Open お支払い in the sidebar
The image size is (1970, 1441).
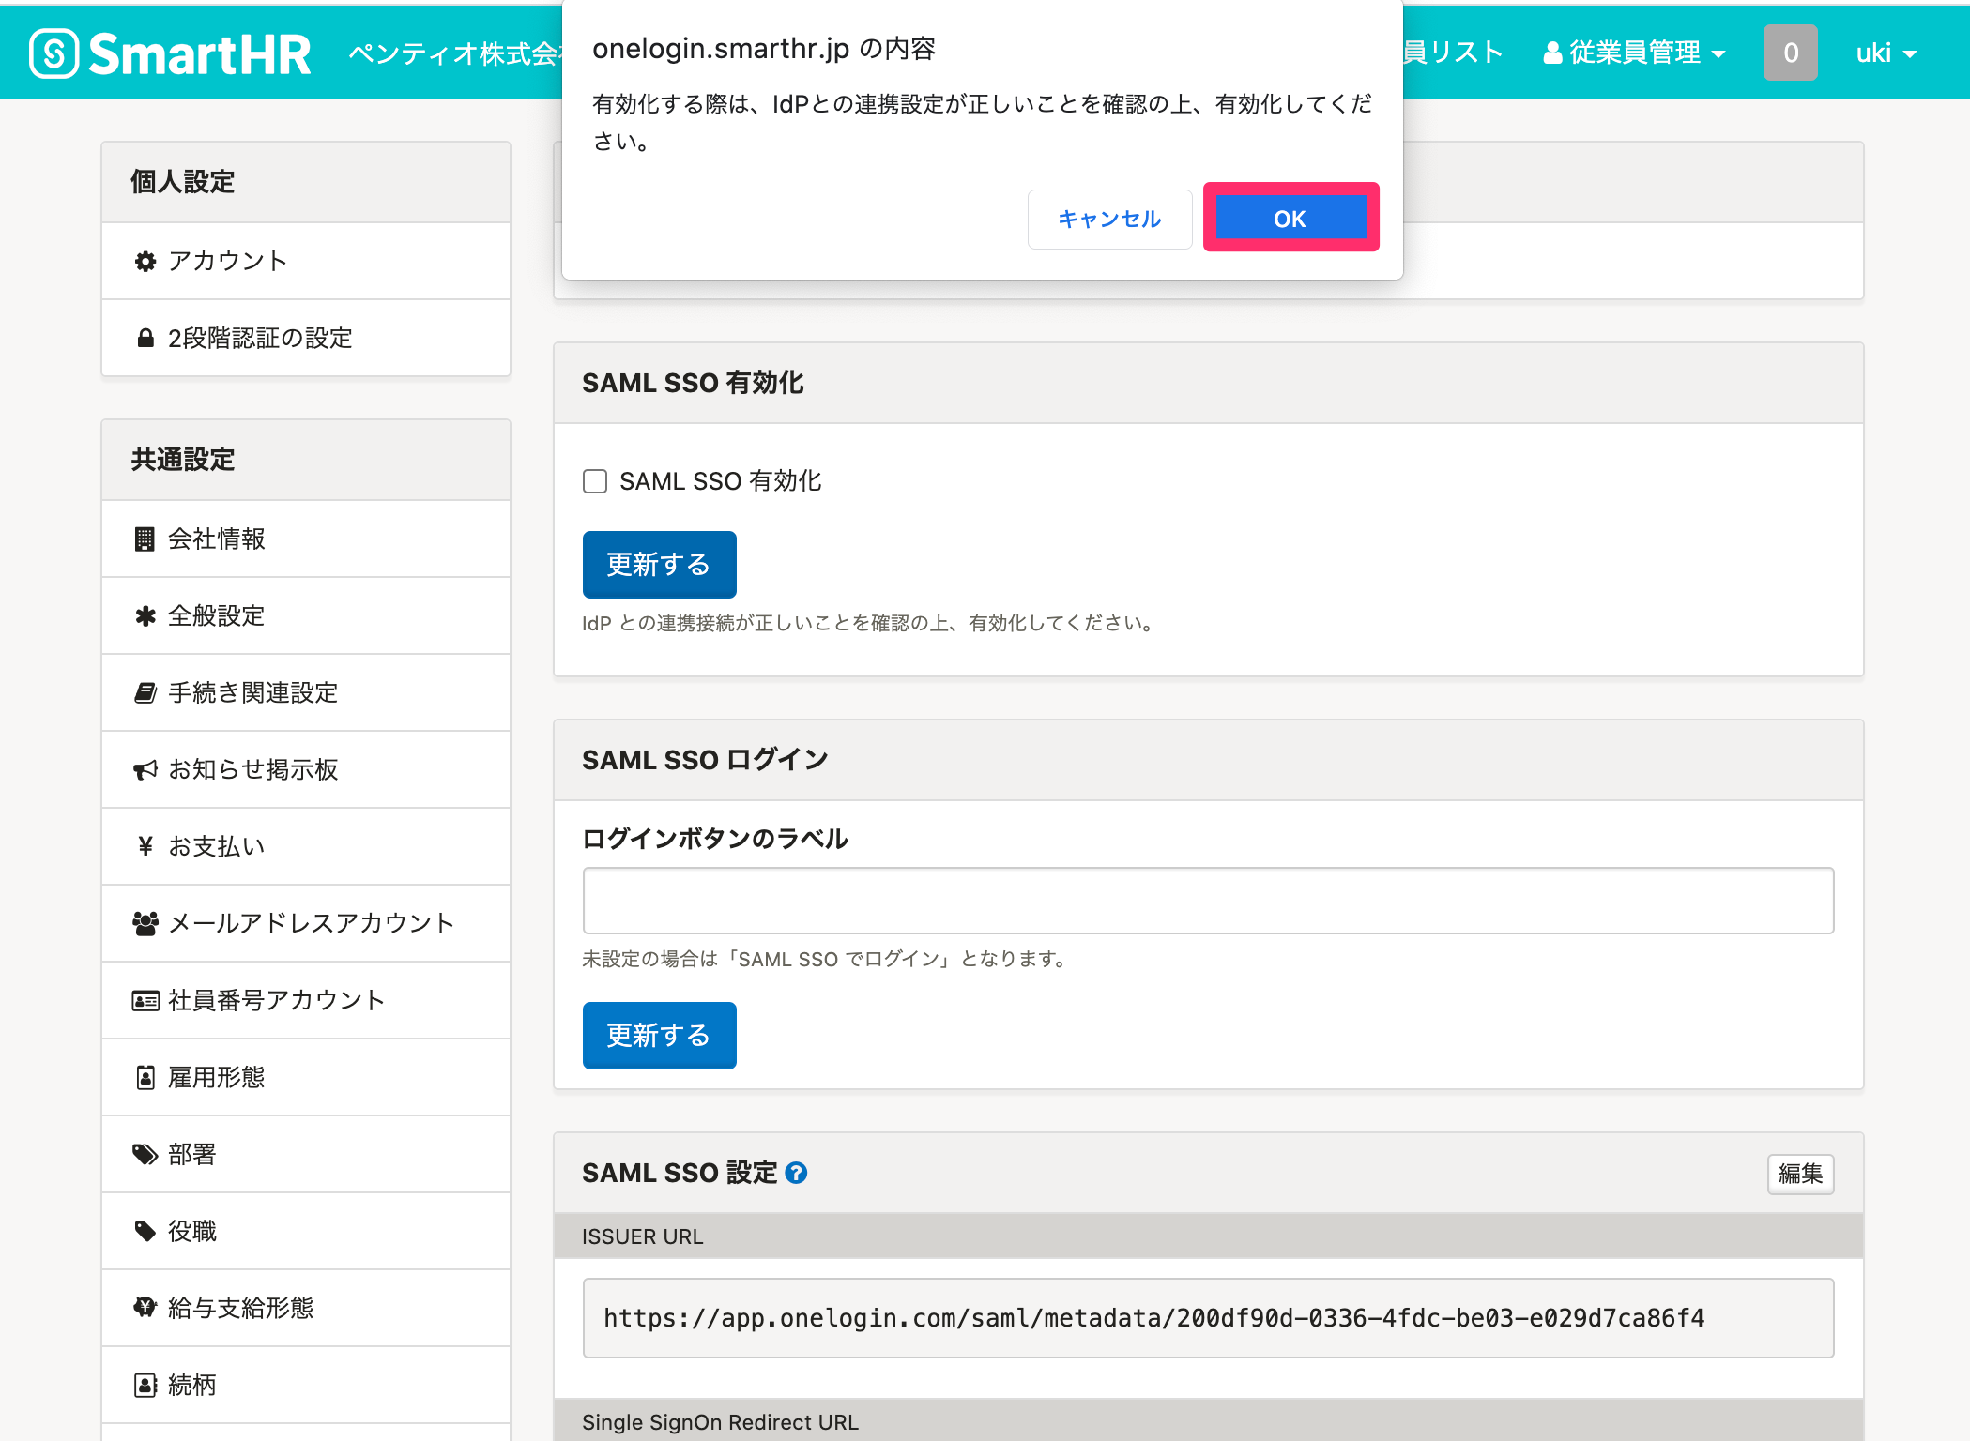306,846
